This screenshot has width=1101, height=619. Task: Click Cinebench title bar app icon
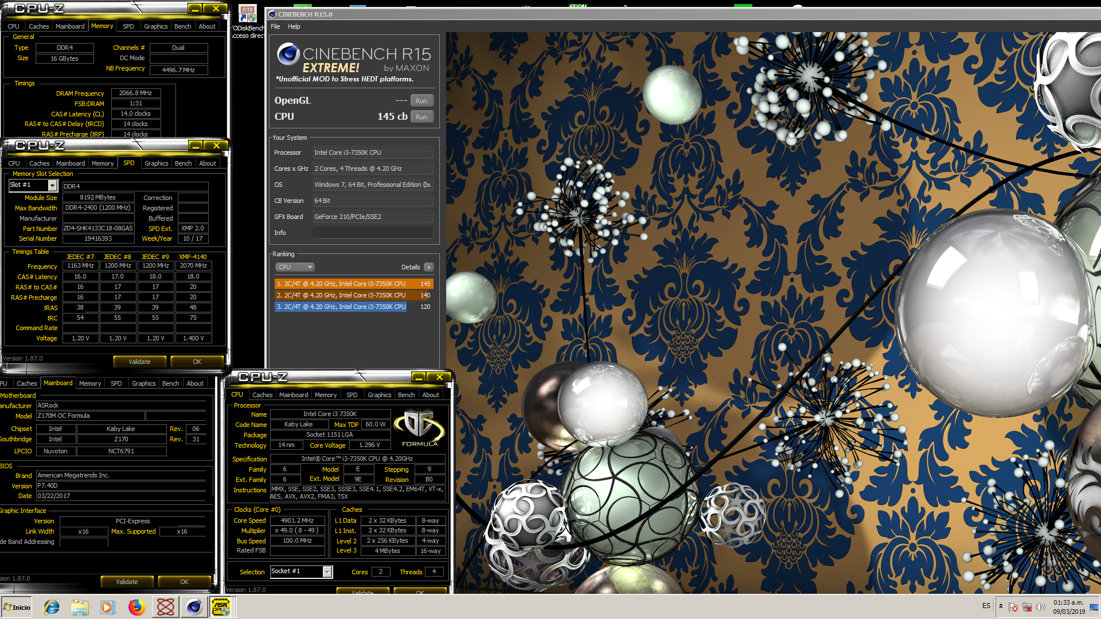pos(272,14)
